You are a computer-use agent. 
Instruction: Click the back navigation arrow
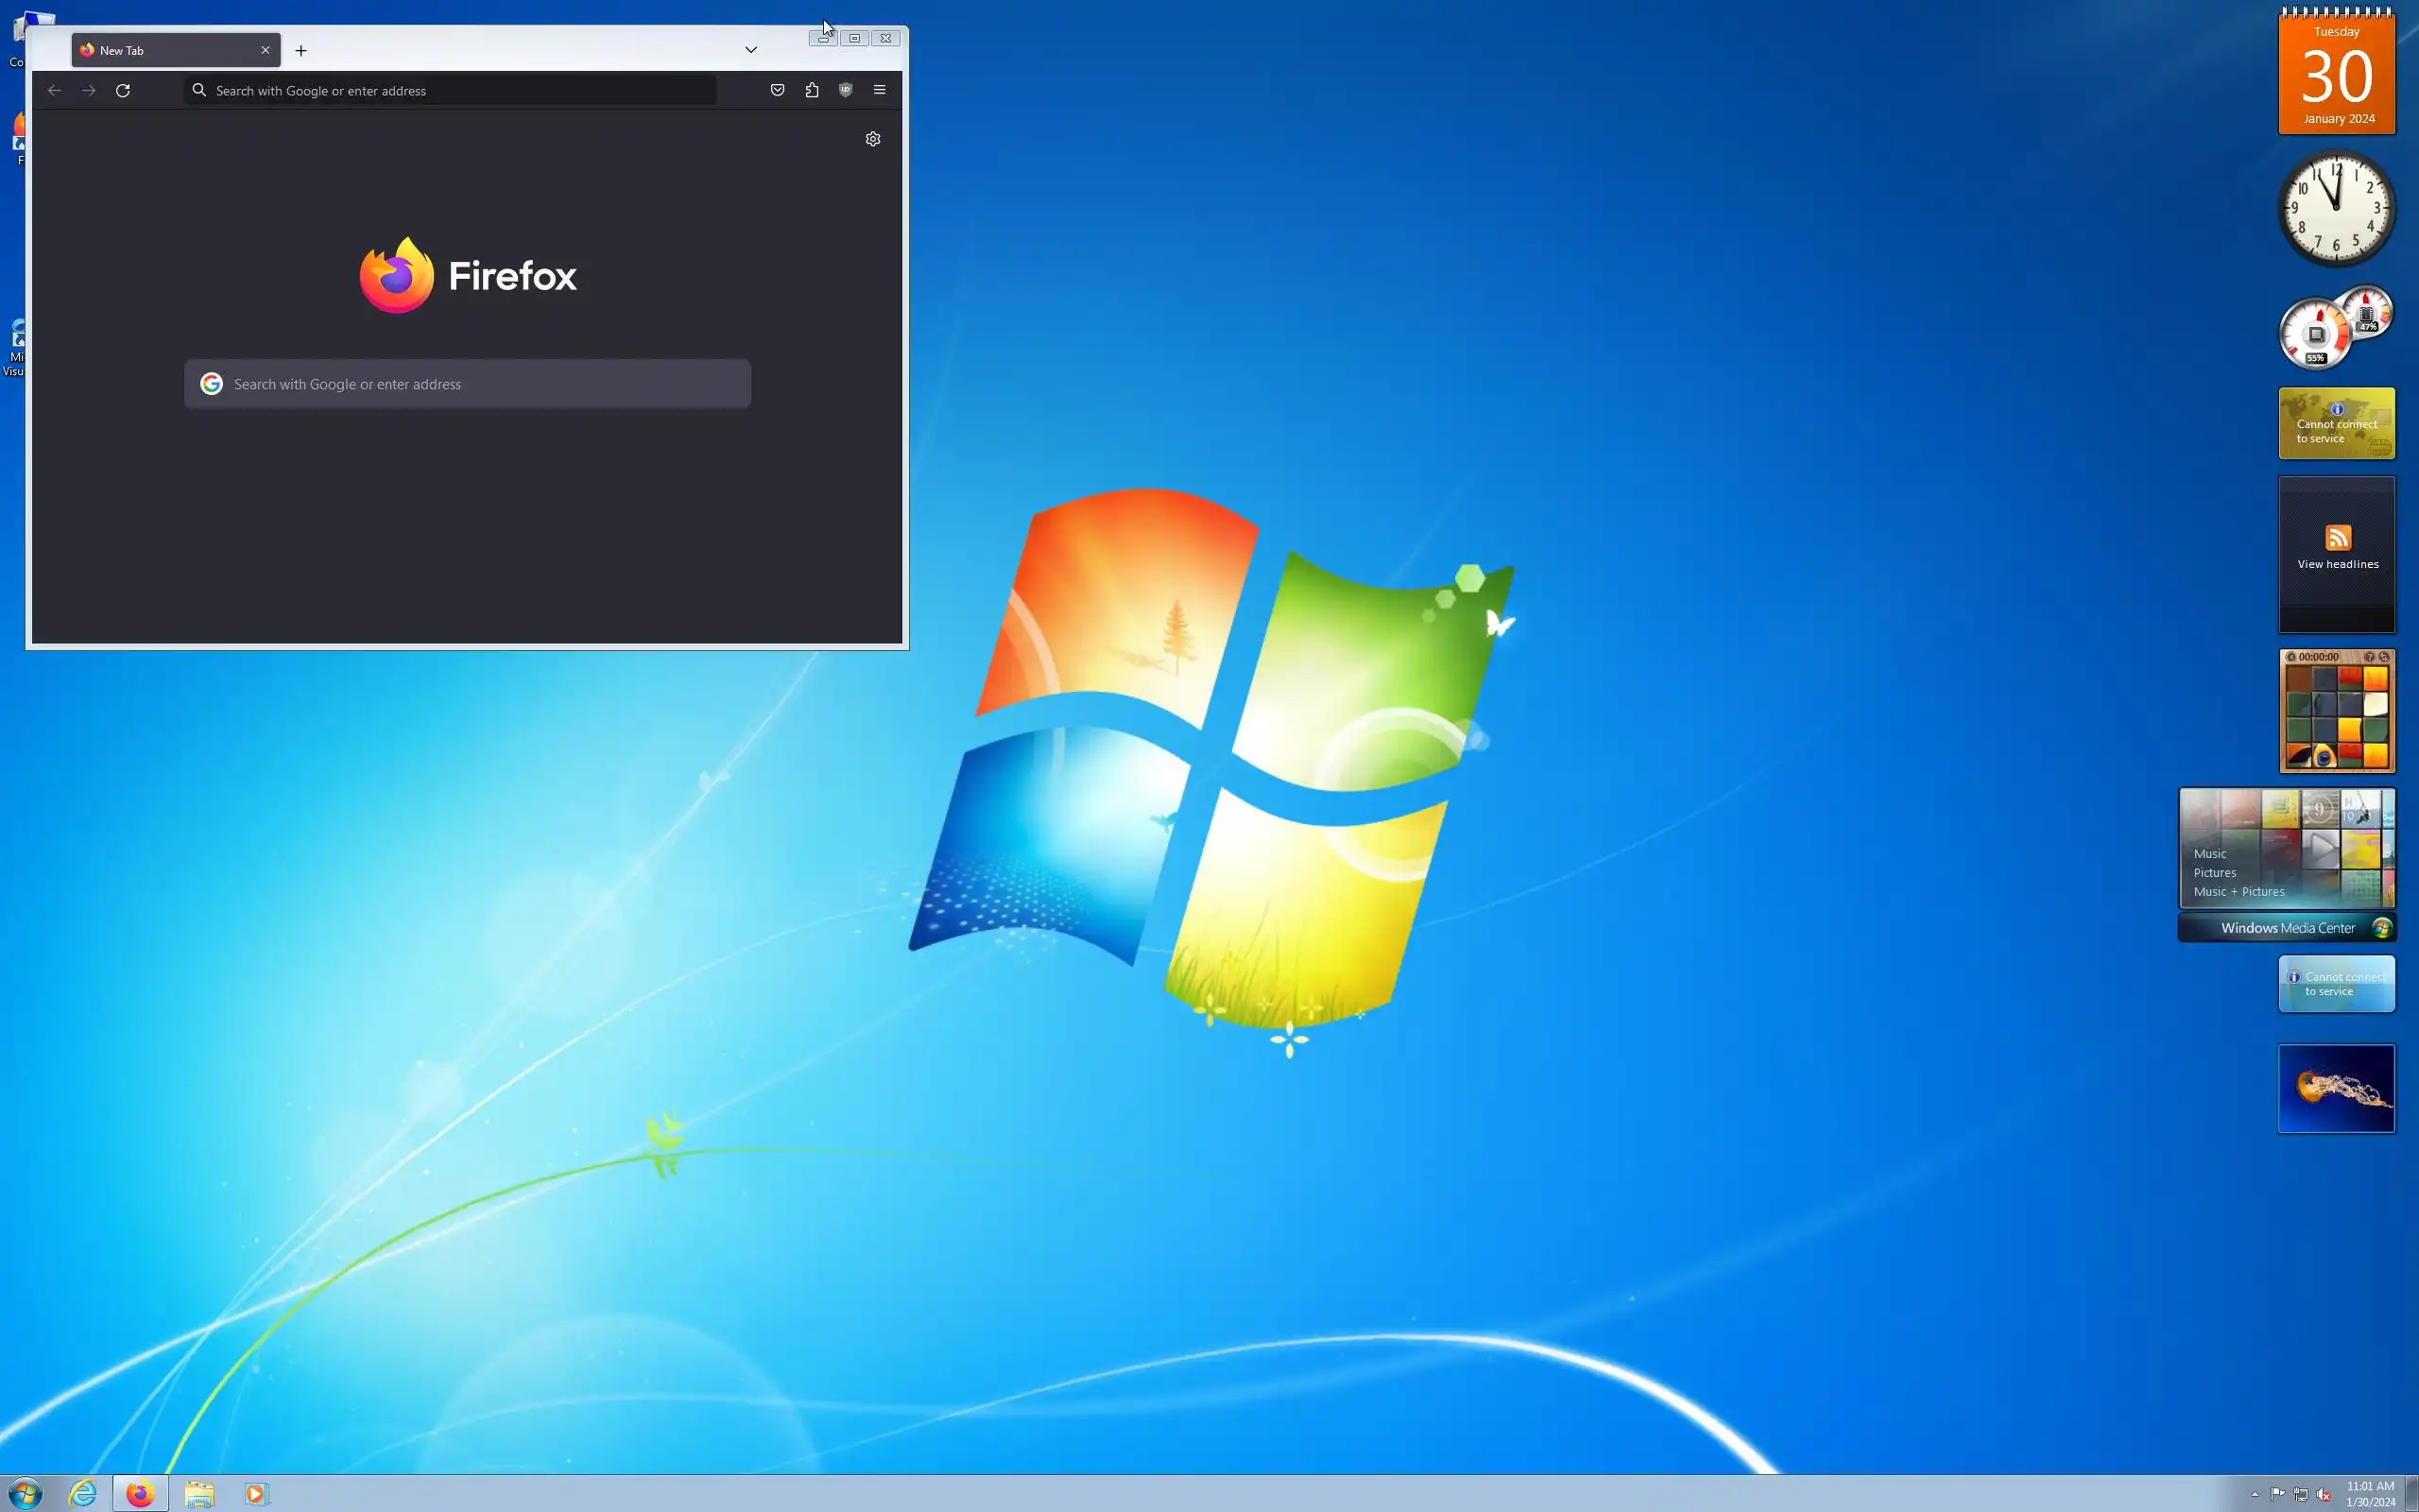pyautogui.click(x=55, y=91)
